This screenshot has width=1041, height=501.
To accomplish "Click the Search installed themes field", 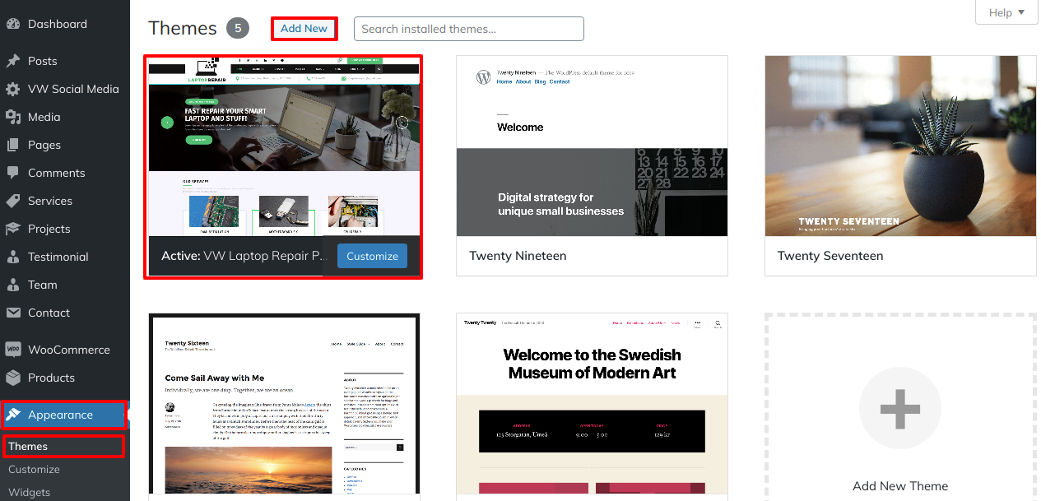I will (468, 29).
